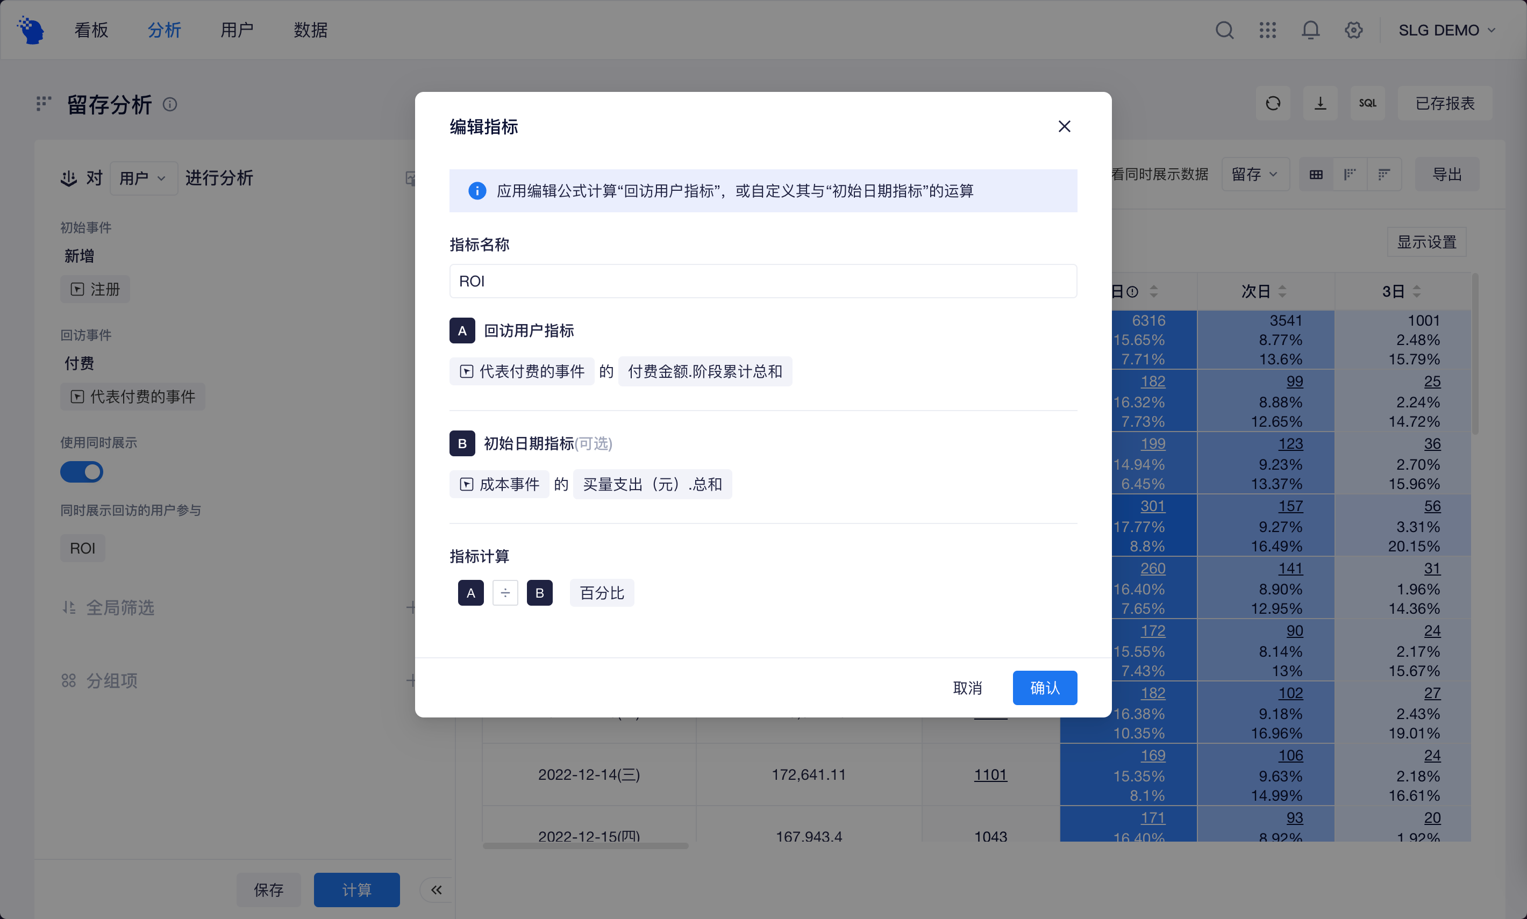View the SQL of this query
The height and width of the screenshot is (919, 1527).
(x=1367, y=103)
